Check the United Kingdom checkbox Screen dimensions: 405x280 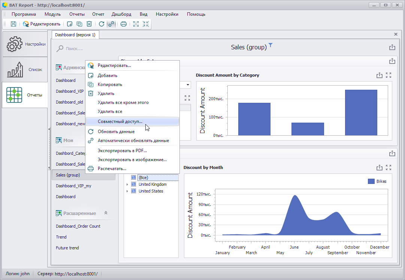click(133, 184)
